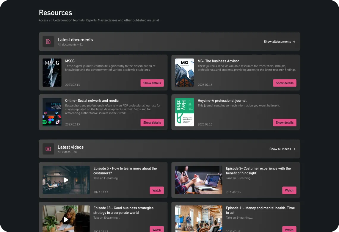Watch Episode 18 good business strategies
Image resolution: width=339 pixels, height=232 pixels.
pos(157,229)
